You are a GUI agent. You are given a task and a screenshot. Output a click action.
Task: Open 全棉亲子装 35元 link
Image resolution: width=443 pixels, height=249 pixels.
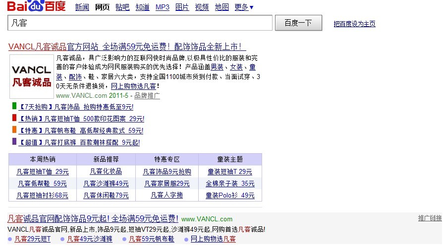pyautogui.click(x=230, y=184)
